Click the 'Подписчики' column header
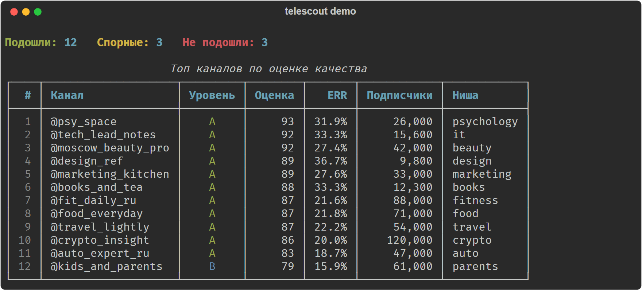This screenshot has height=293, width=642. (x=399, y=95)
